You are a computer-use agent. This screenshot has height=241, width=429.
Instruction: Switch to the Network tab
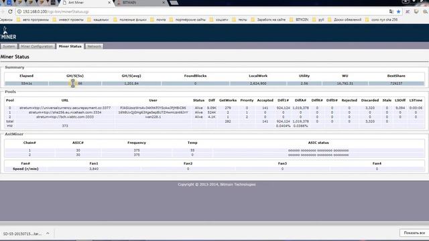(94, 46)
